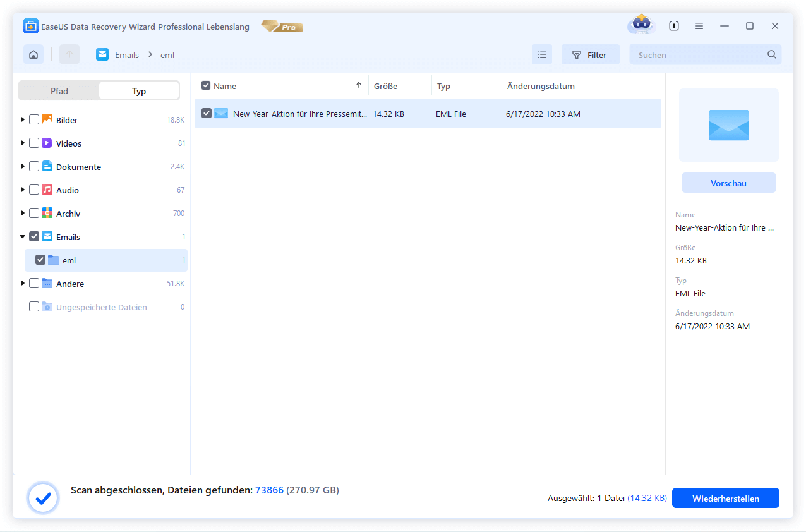Click the search magnifier icon

point(771,54)
